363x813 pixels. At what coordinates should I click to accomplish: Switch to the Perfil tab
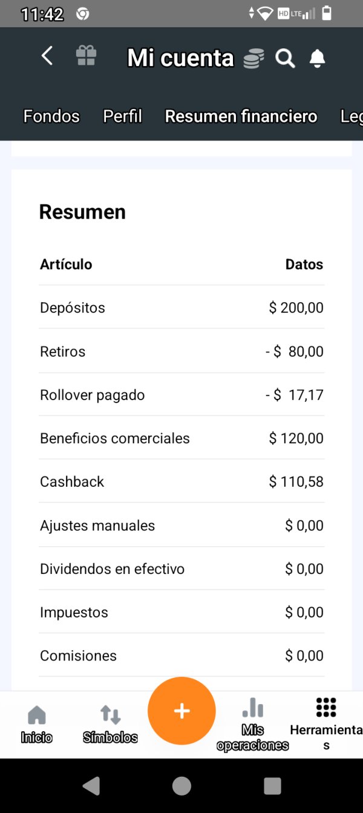pyautogui.click(x=122, y=116)
